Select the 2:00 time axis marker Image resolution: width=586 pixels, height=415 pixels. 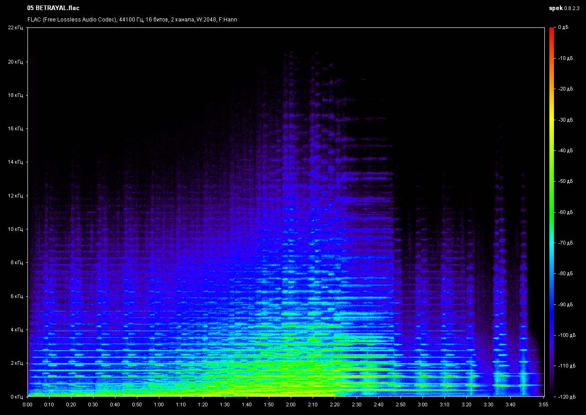pyautogui.click(x=290, y=404)
